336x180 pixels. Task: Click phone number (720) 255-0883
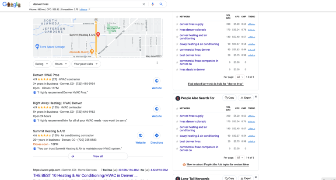pos(87,140)
